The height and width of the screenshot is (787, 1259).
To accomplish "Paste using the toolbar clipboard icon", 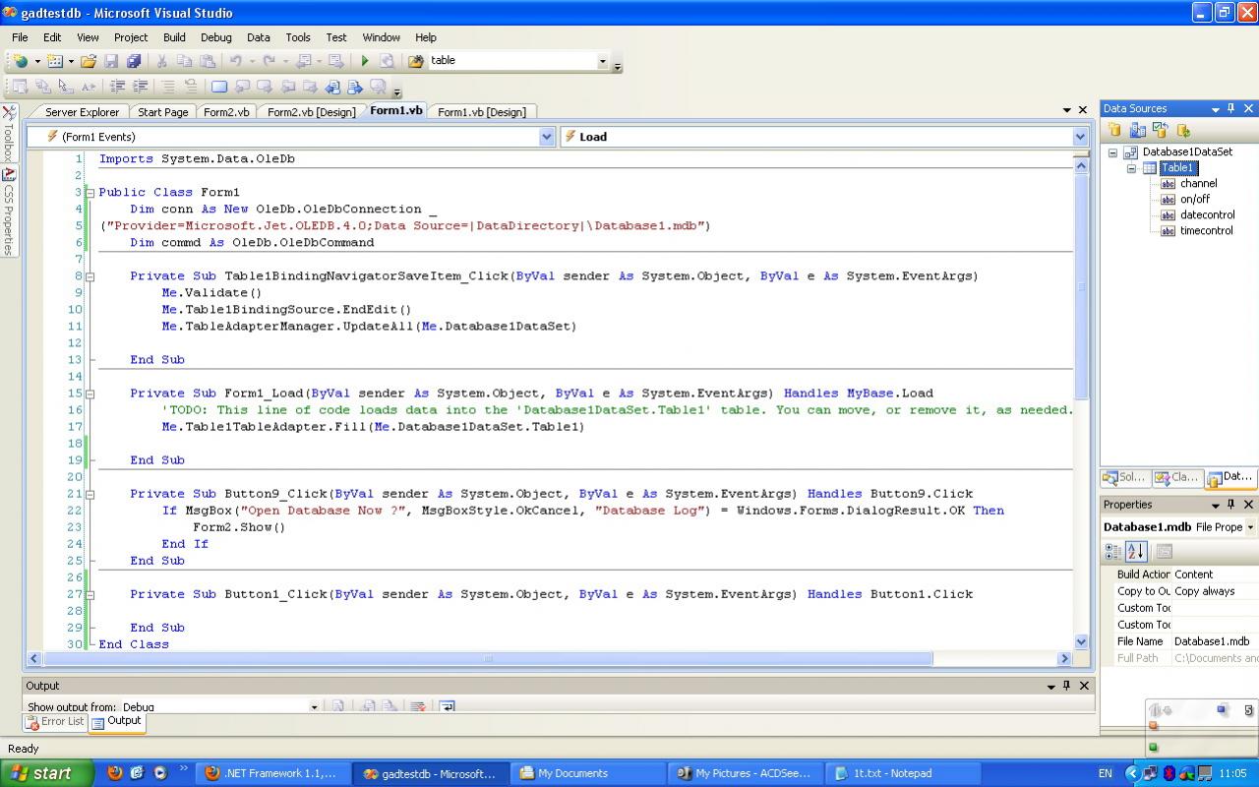I will 207,61.
